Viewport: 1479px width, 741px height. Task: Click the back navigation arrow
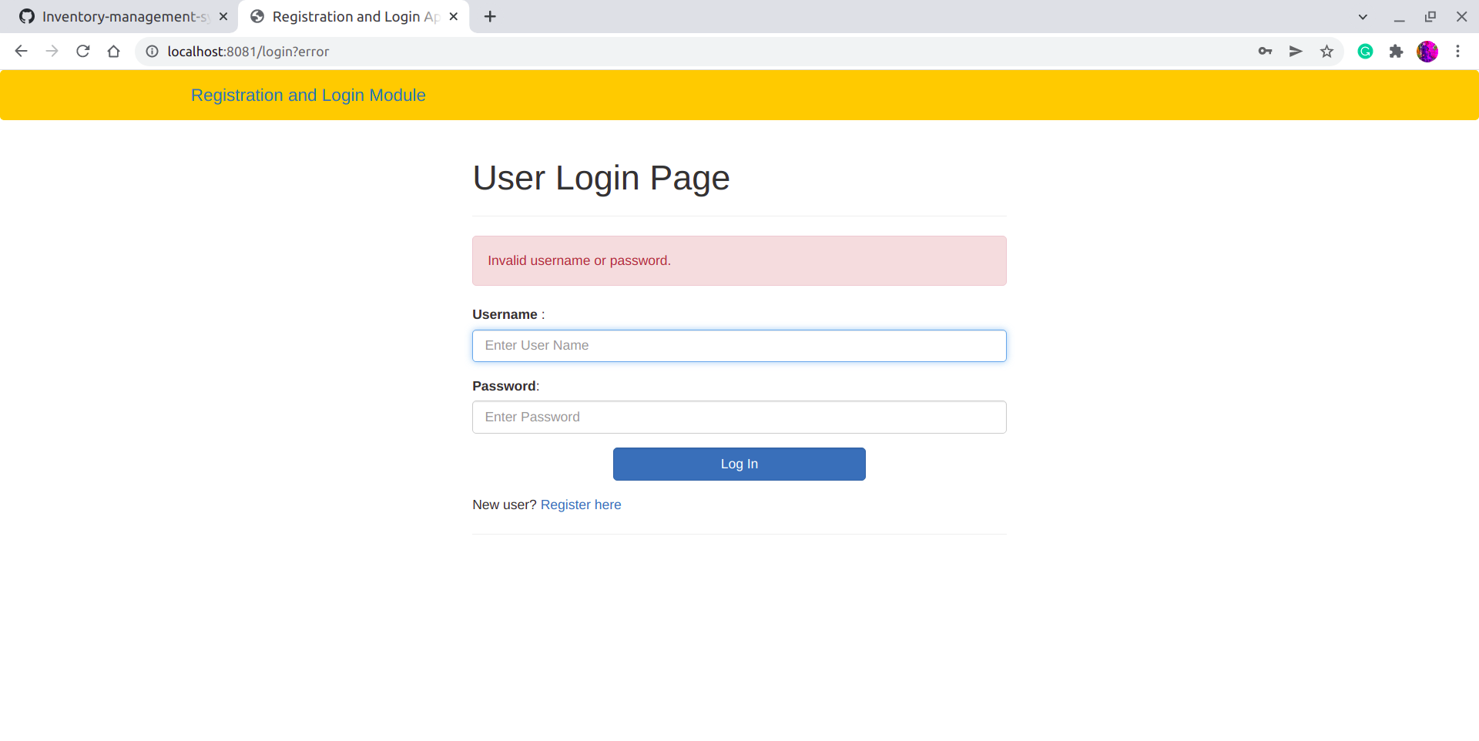(x=21, y=51)
